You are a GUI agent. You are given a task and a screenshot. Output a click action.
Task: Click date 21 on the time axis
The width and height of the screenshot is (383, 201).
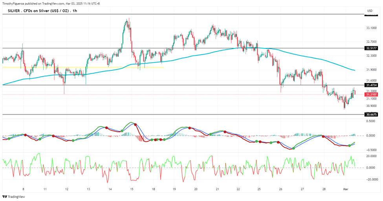217,189
